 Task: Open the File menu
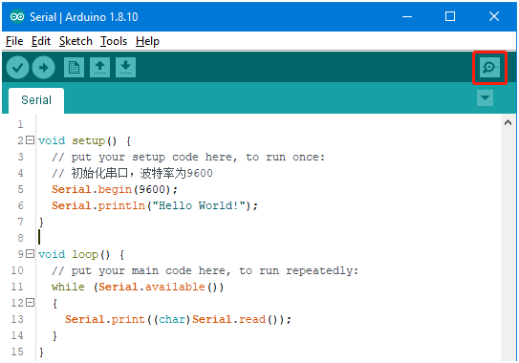(x=14, y=41)
